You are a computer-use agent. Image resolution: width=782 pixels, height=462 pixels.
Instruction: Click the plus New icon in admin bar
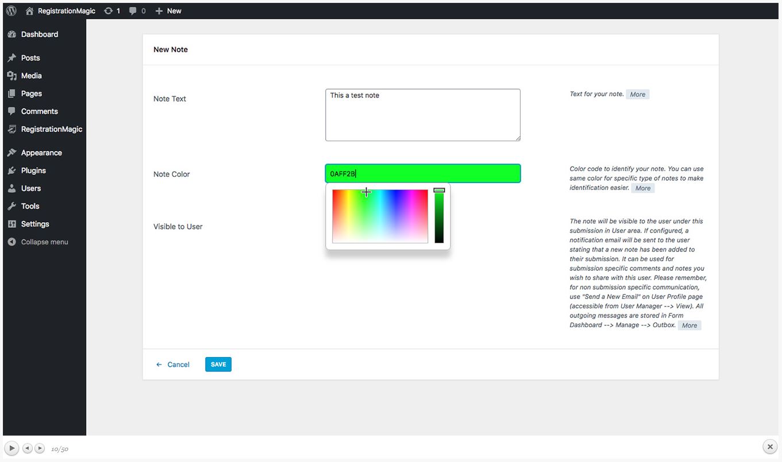click(159, 11)
